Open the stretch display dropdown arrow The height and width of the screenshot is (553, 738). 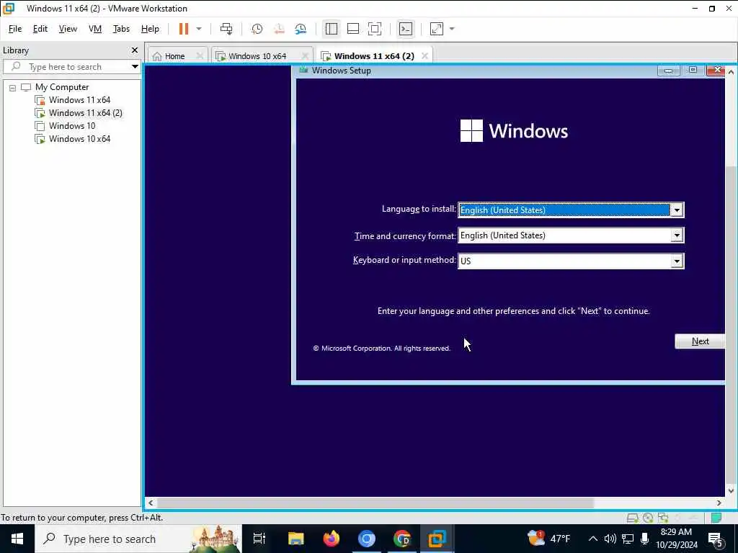(452, 29)
